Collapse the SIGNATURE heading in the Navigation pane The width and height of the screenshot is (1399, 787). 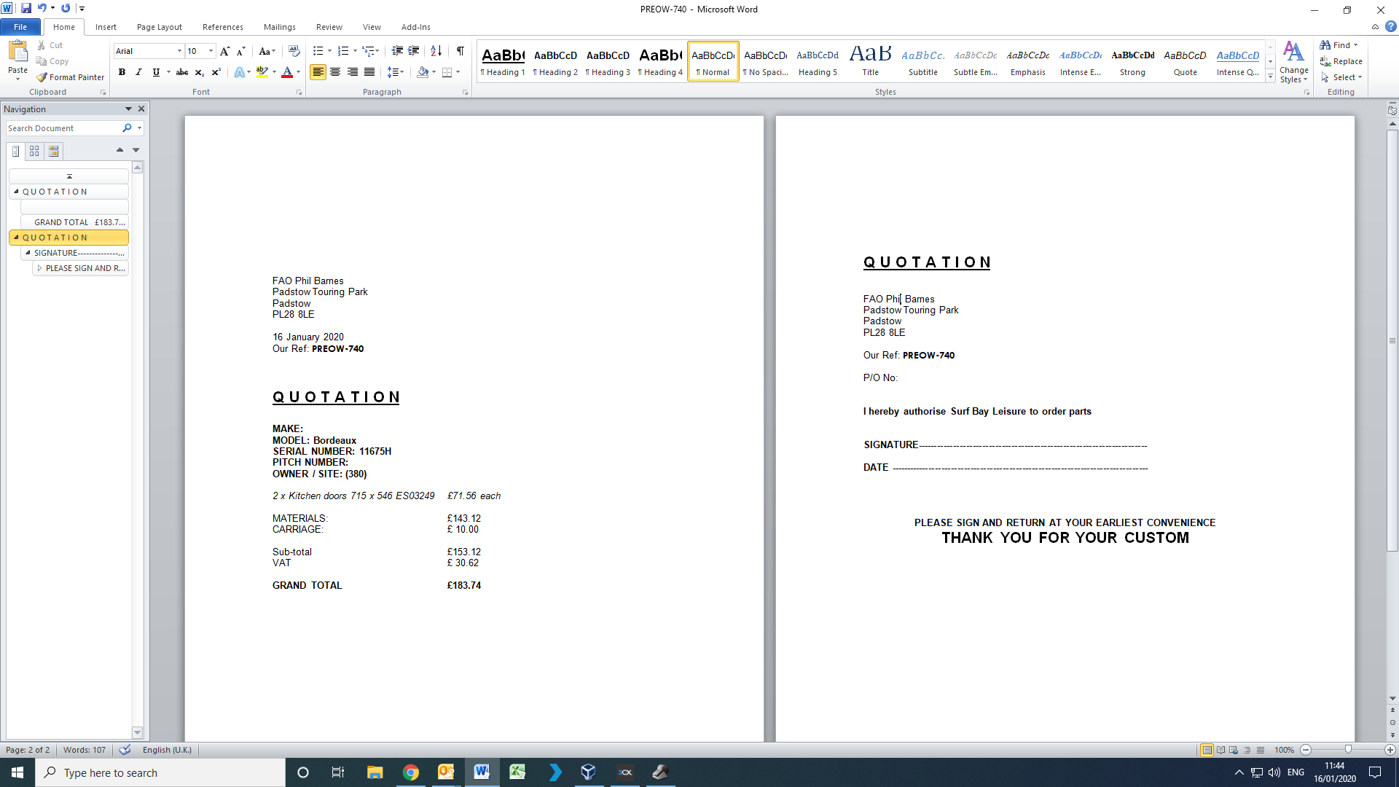(x=28, y=253)
